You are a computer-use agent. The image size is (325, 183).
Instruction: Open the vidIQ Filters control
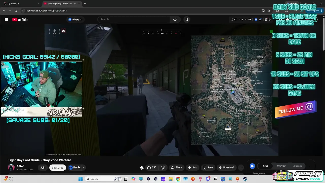(x=75, y=20)
